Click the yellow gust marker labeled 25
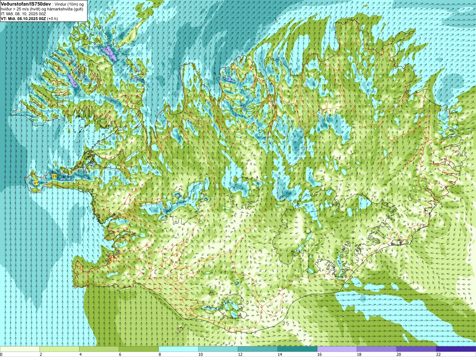This screenshot has width=476, height=357. pos(54,176)
